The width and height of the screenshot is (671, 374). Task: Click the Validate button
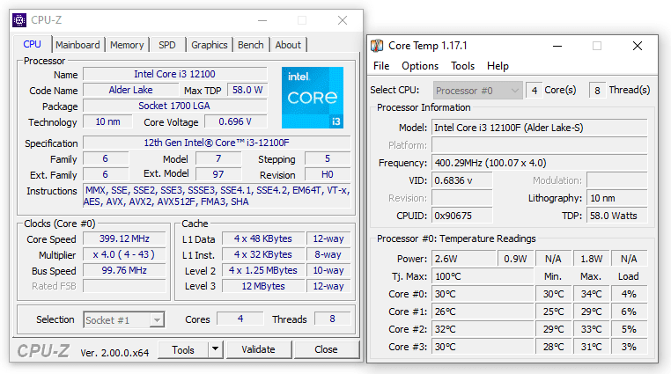259,349
